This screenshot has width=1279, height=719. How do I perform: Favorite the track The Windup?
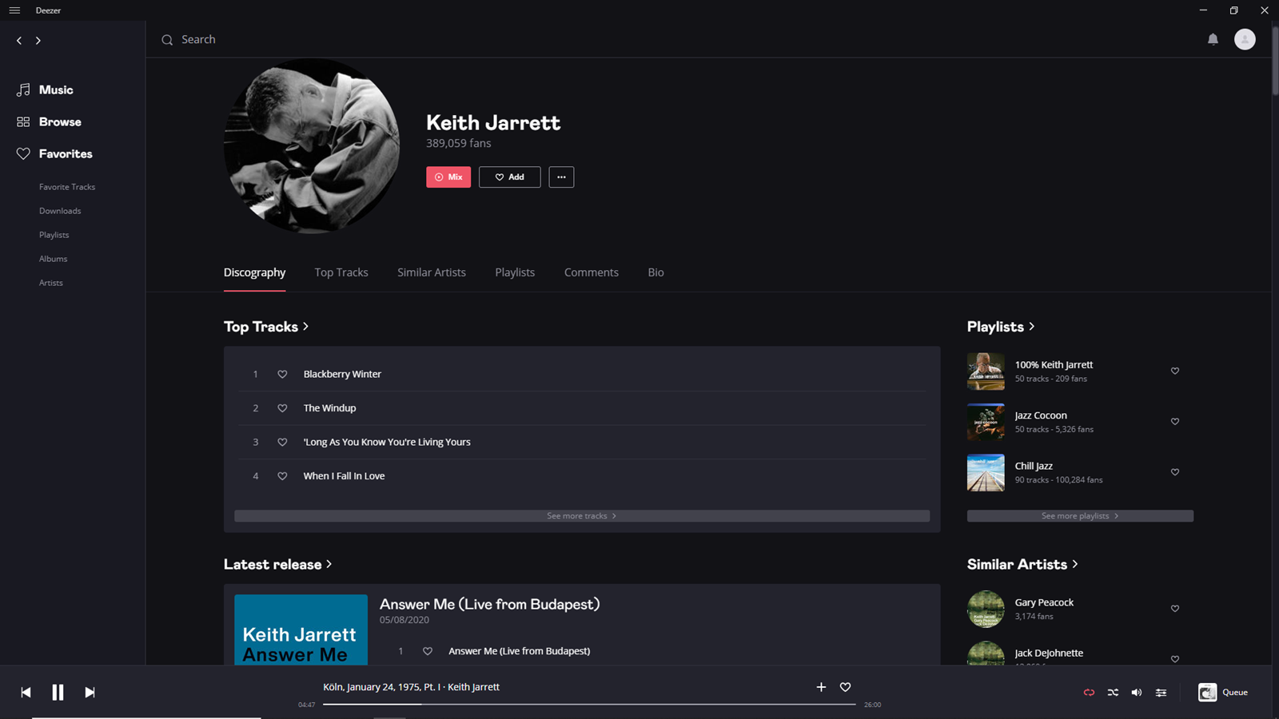[x=282, y=408]
